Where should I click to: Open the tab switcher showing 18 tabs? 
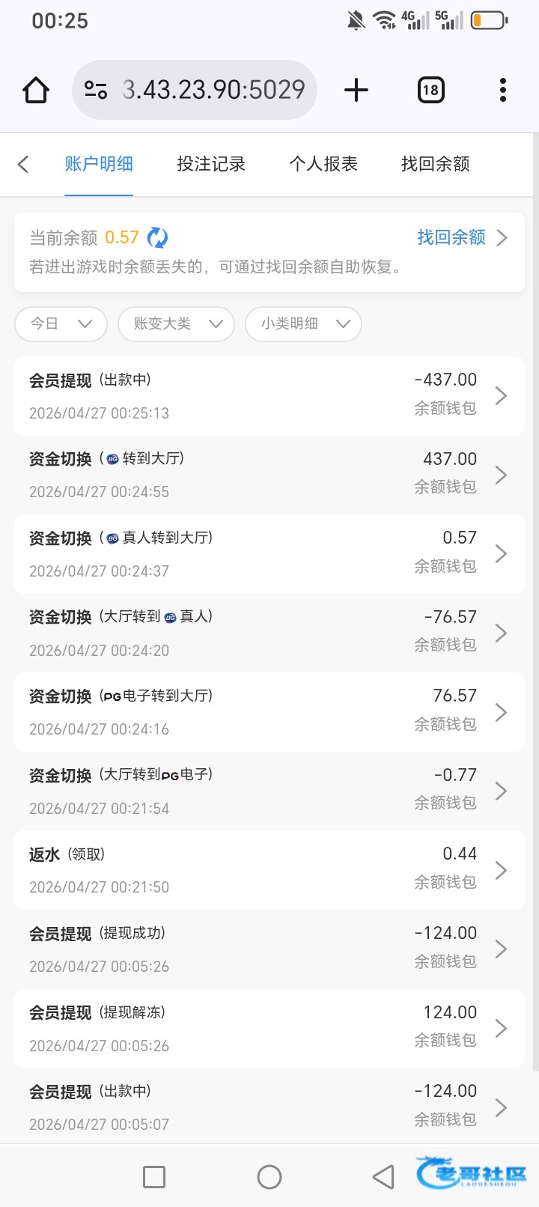pos(430,90)
